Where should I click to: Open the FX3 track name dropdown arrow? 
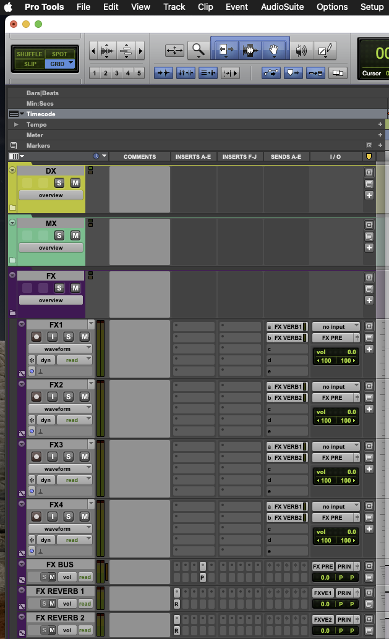91,444
